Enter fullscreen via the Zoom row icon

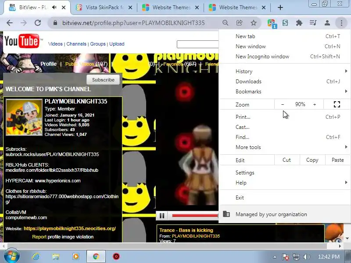337,104
